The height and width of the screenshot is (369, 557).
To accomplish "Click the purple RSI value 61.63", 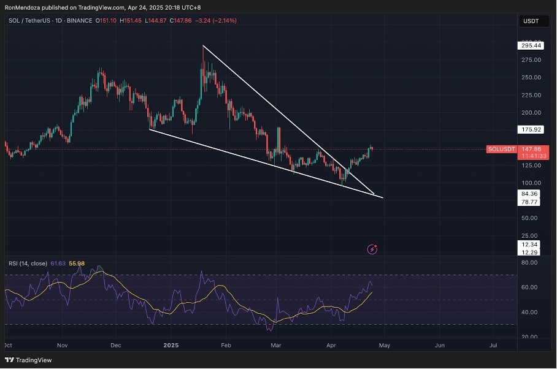I will click(x=59, y=264).
